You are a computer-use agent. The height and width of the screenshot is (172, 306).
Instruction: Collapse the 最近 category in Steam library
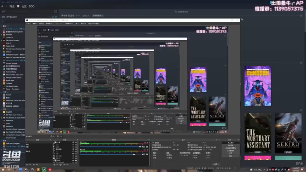(x=2, y=26)
